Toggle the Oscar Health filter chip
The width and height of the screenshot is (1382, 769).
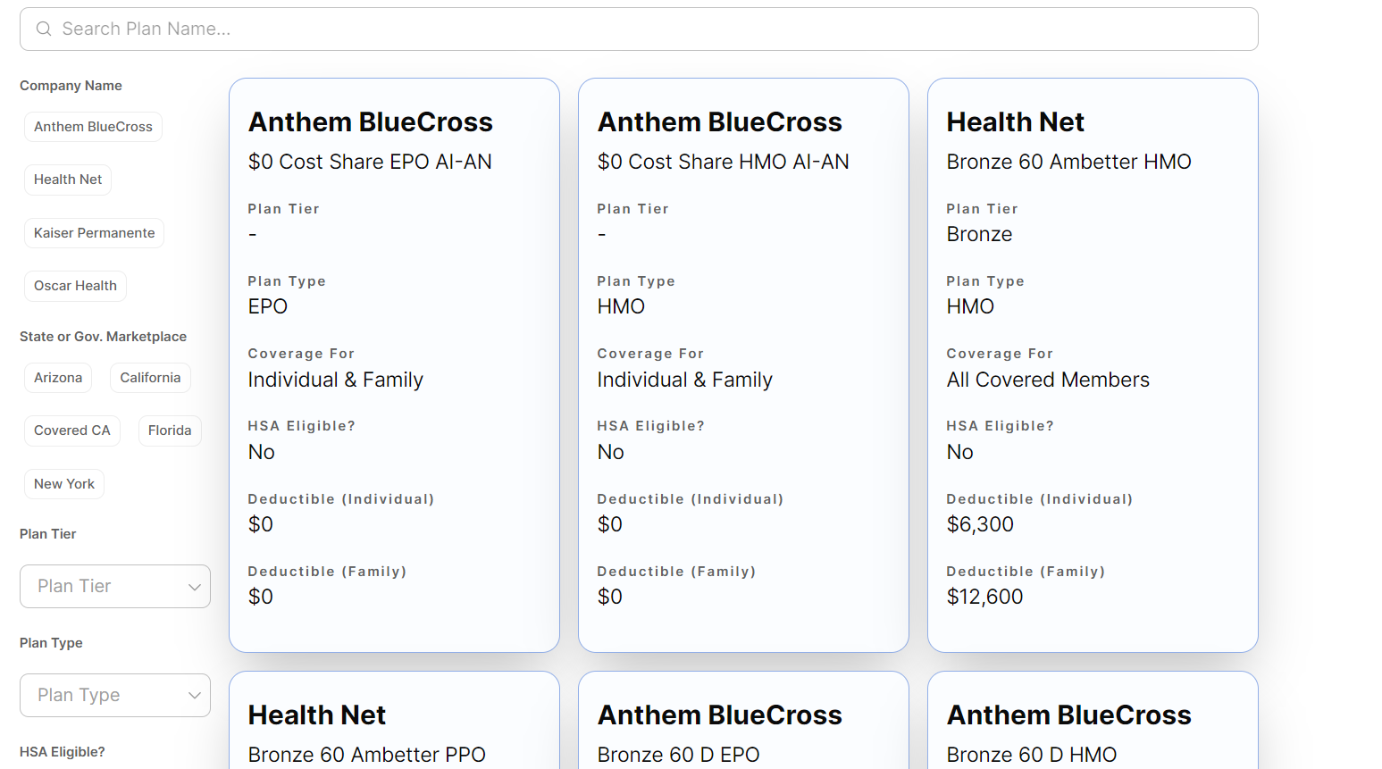pyautogui.click(x=75, y=286)
